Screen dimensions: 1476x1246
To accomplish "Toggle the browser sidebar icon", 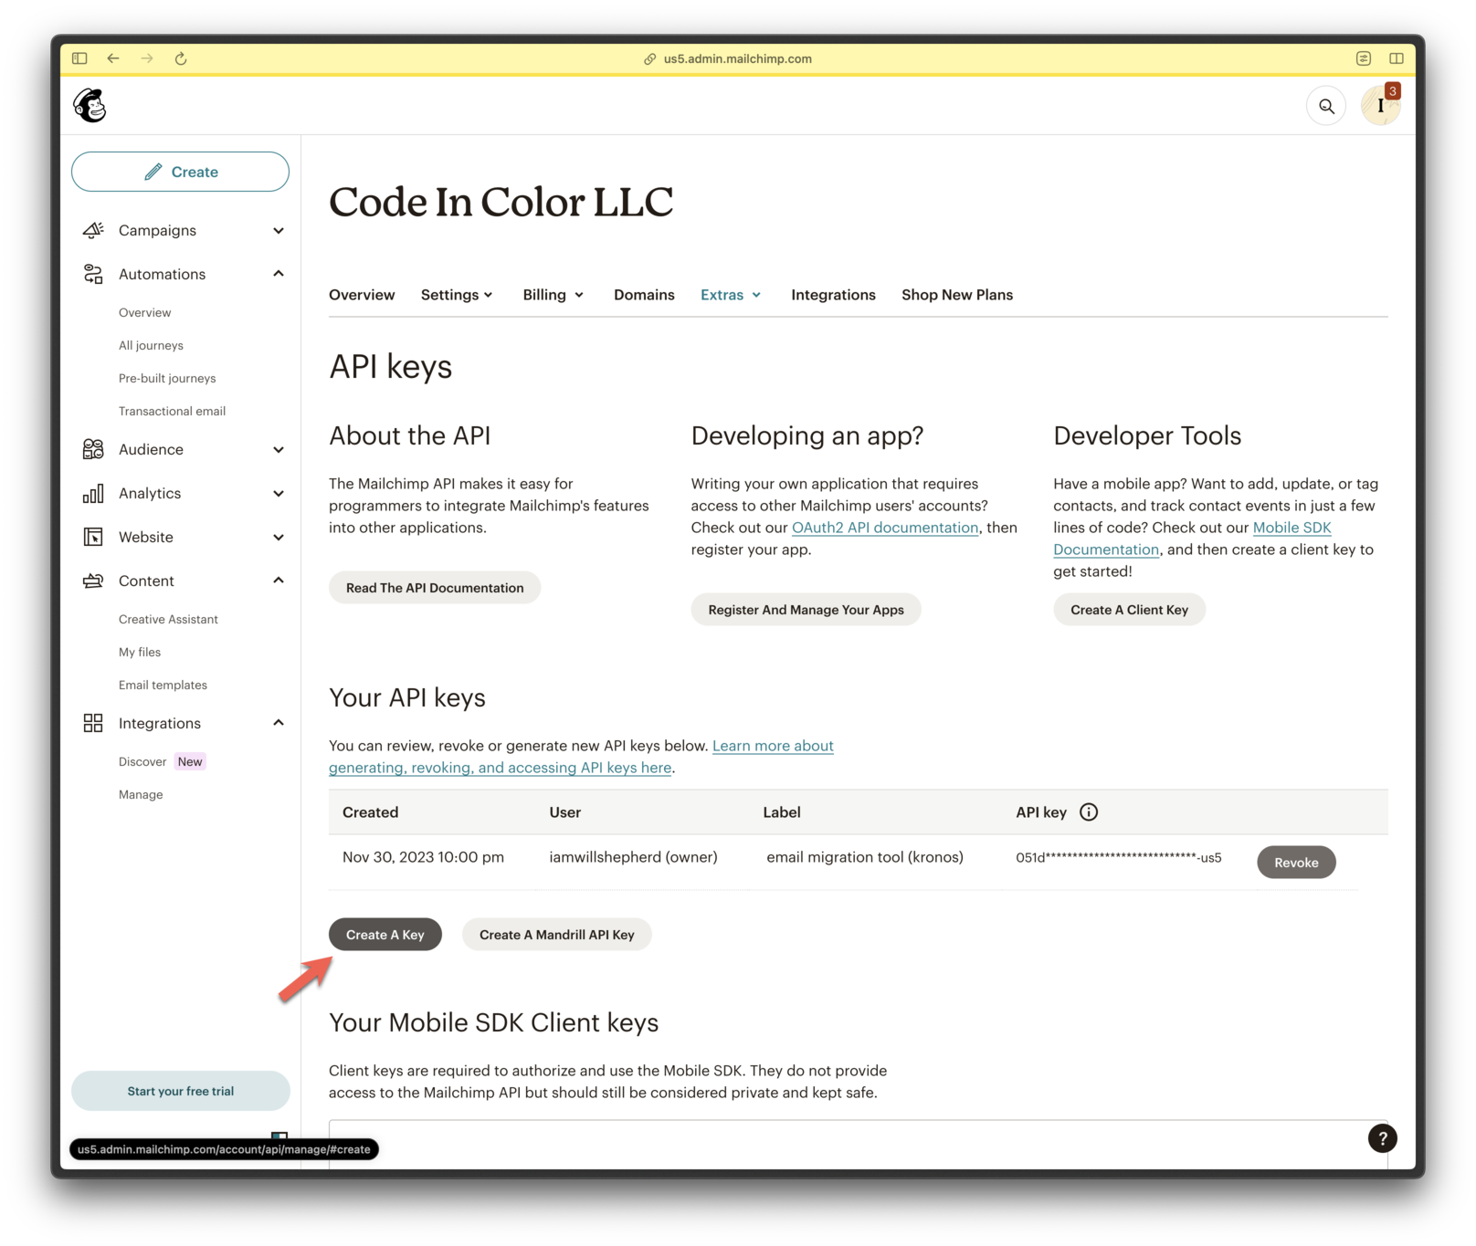I will (x=79, y=58).
